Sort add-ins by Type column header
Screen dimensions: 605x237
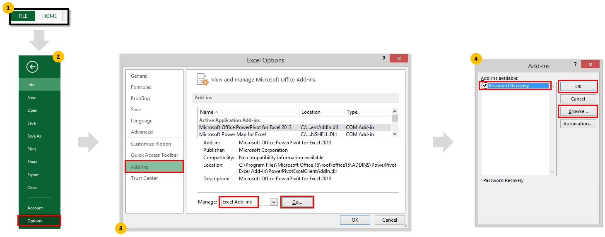click(x=368, y=112)
